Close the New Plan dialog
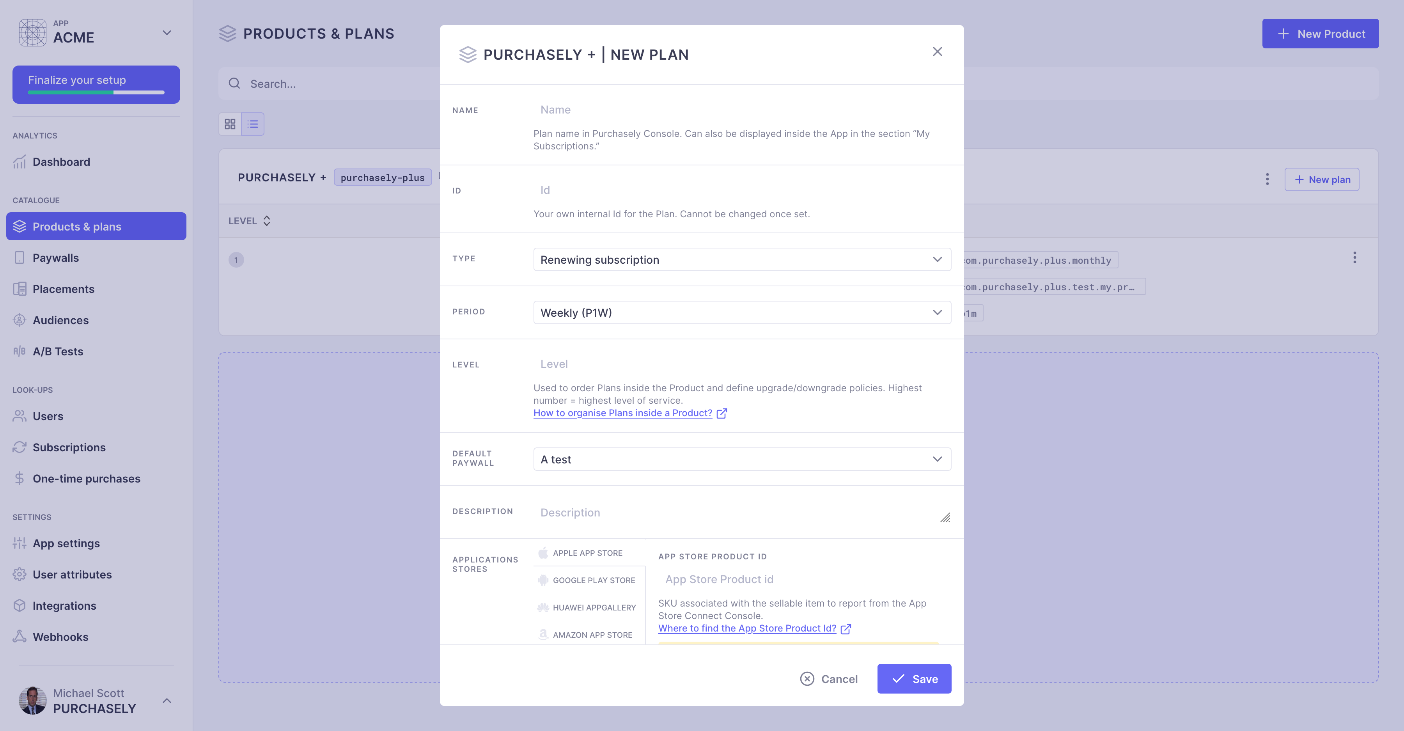The height and width of the screenshot is (731, 1404). tap(937, 52)
